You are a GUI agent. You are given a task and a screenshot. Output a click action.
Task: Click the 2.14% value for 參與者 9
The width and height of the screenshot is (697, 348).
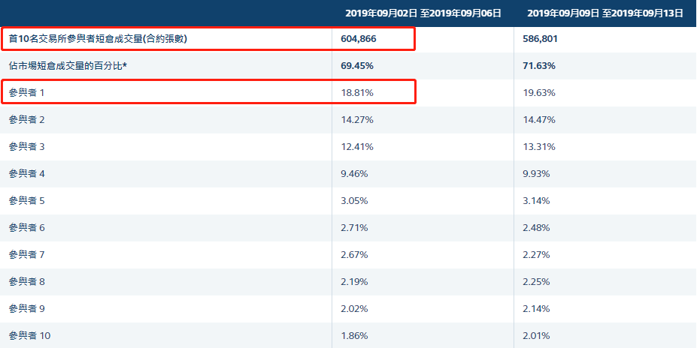(536, 308)
